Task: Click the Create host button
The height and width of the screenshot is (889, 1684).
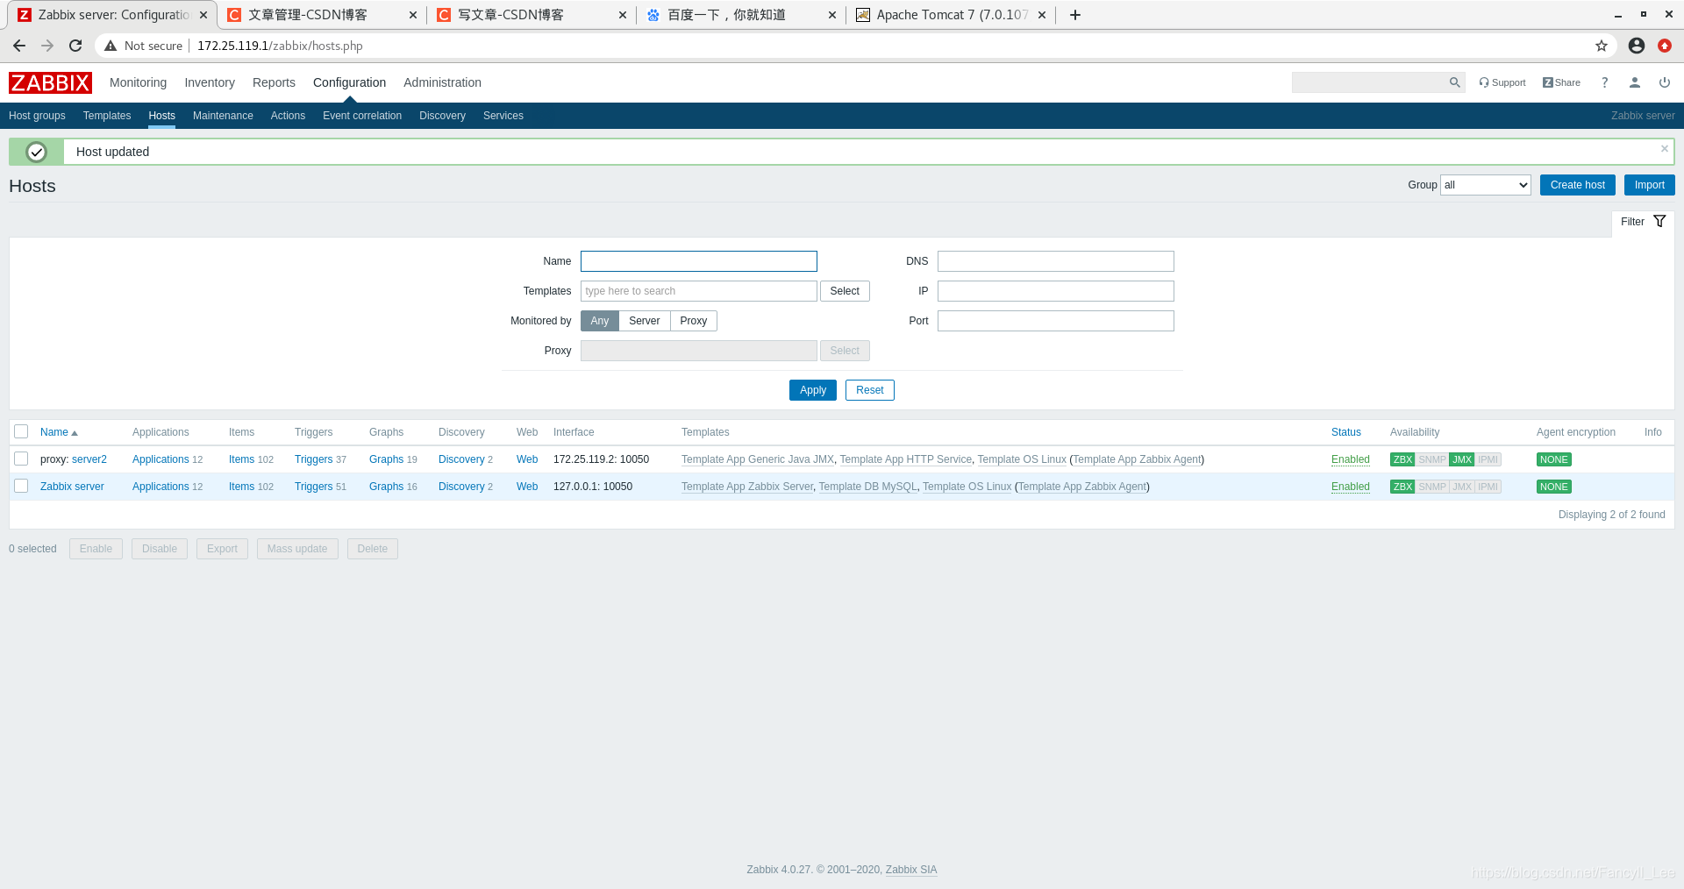Action: (1577, 185)
